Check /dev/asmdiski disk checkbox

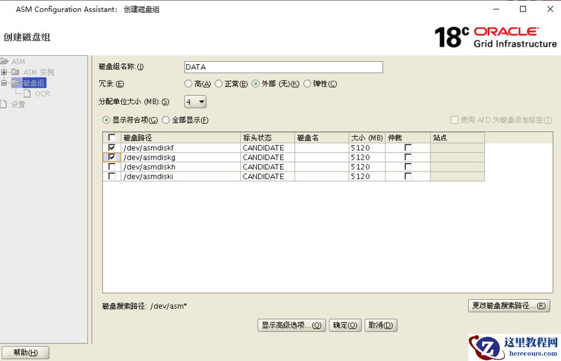coord(112,176)
